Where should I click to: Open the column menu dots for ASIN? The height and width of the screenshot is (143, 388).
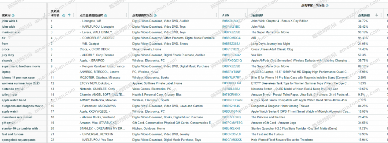coord(245,15)
